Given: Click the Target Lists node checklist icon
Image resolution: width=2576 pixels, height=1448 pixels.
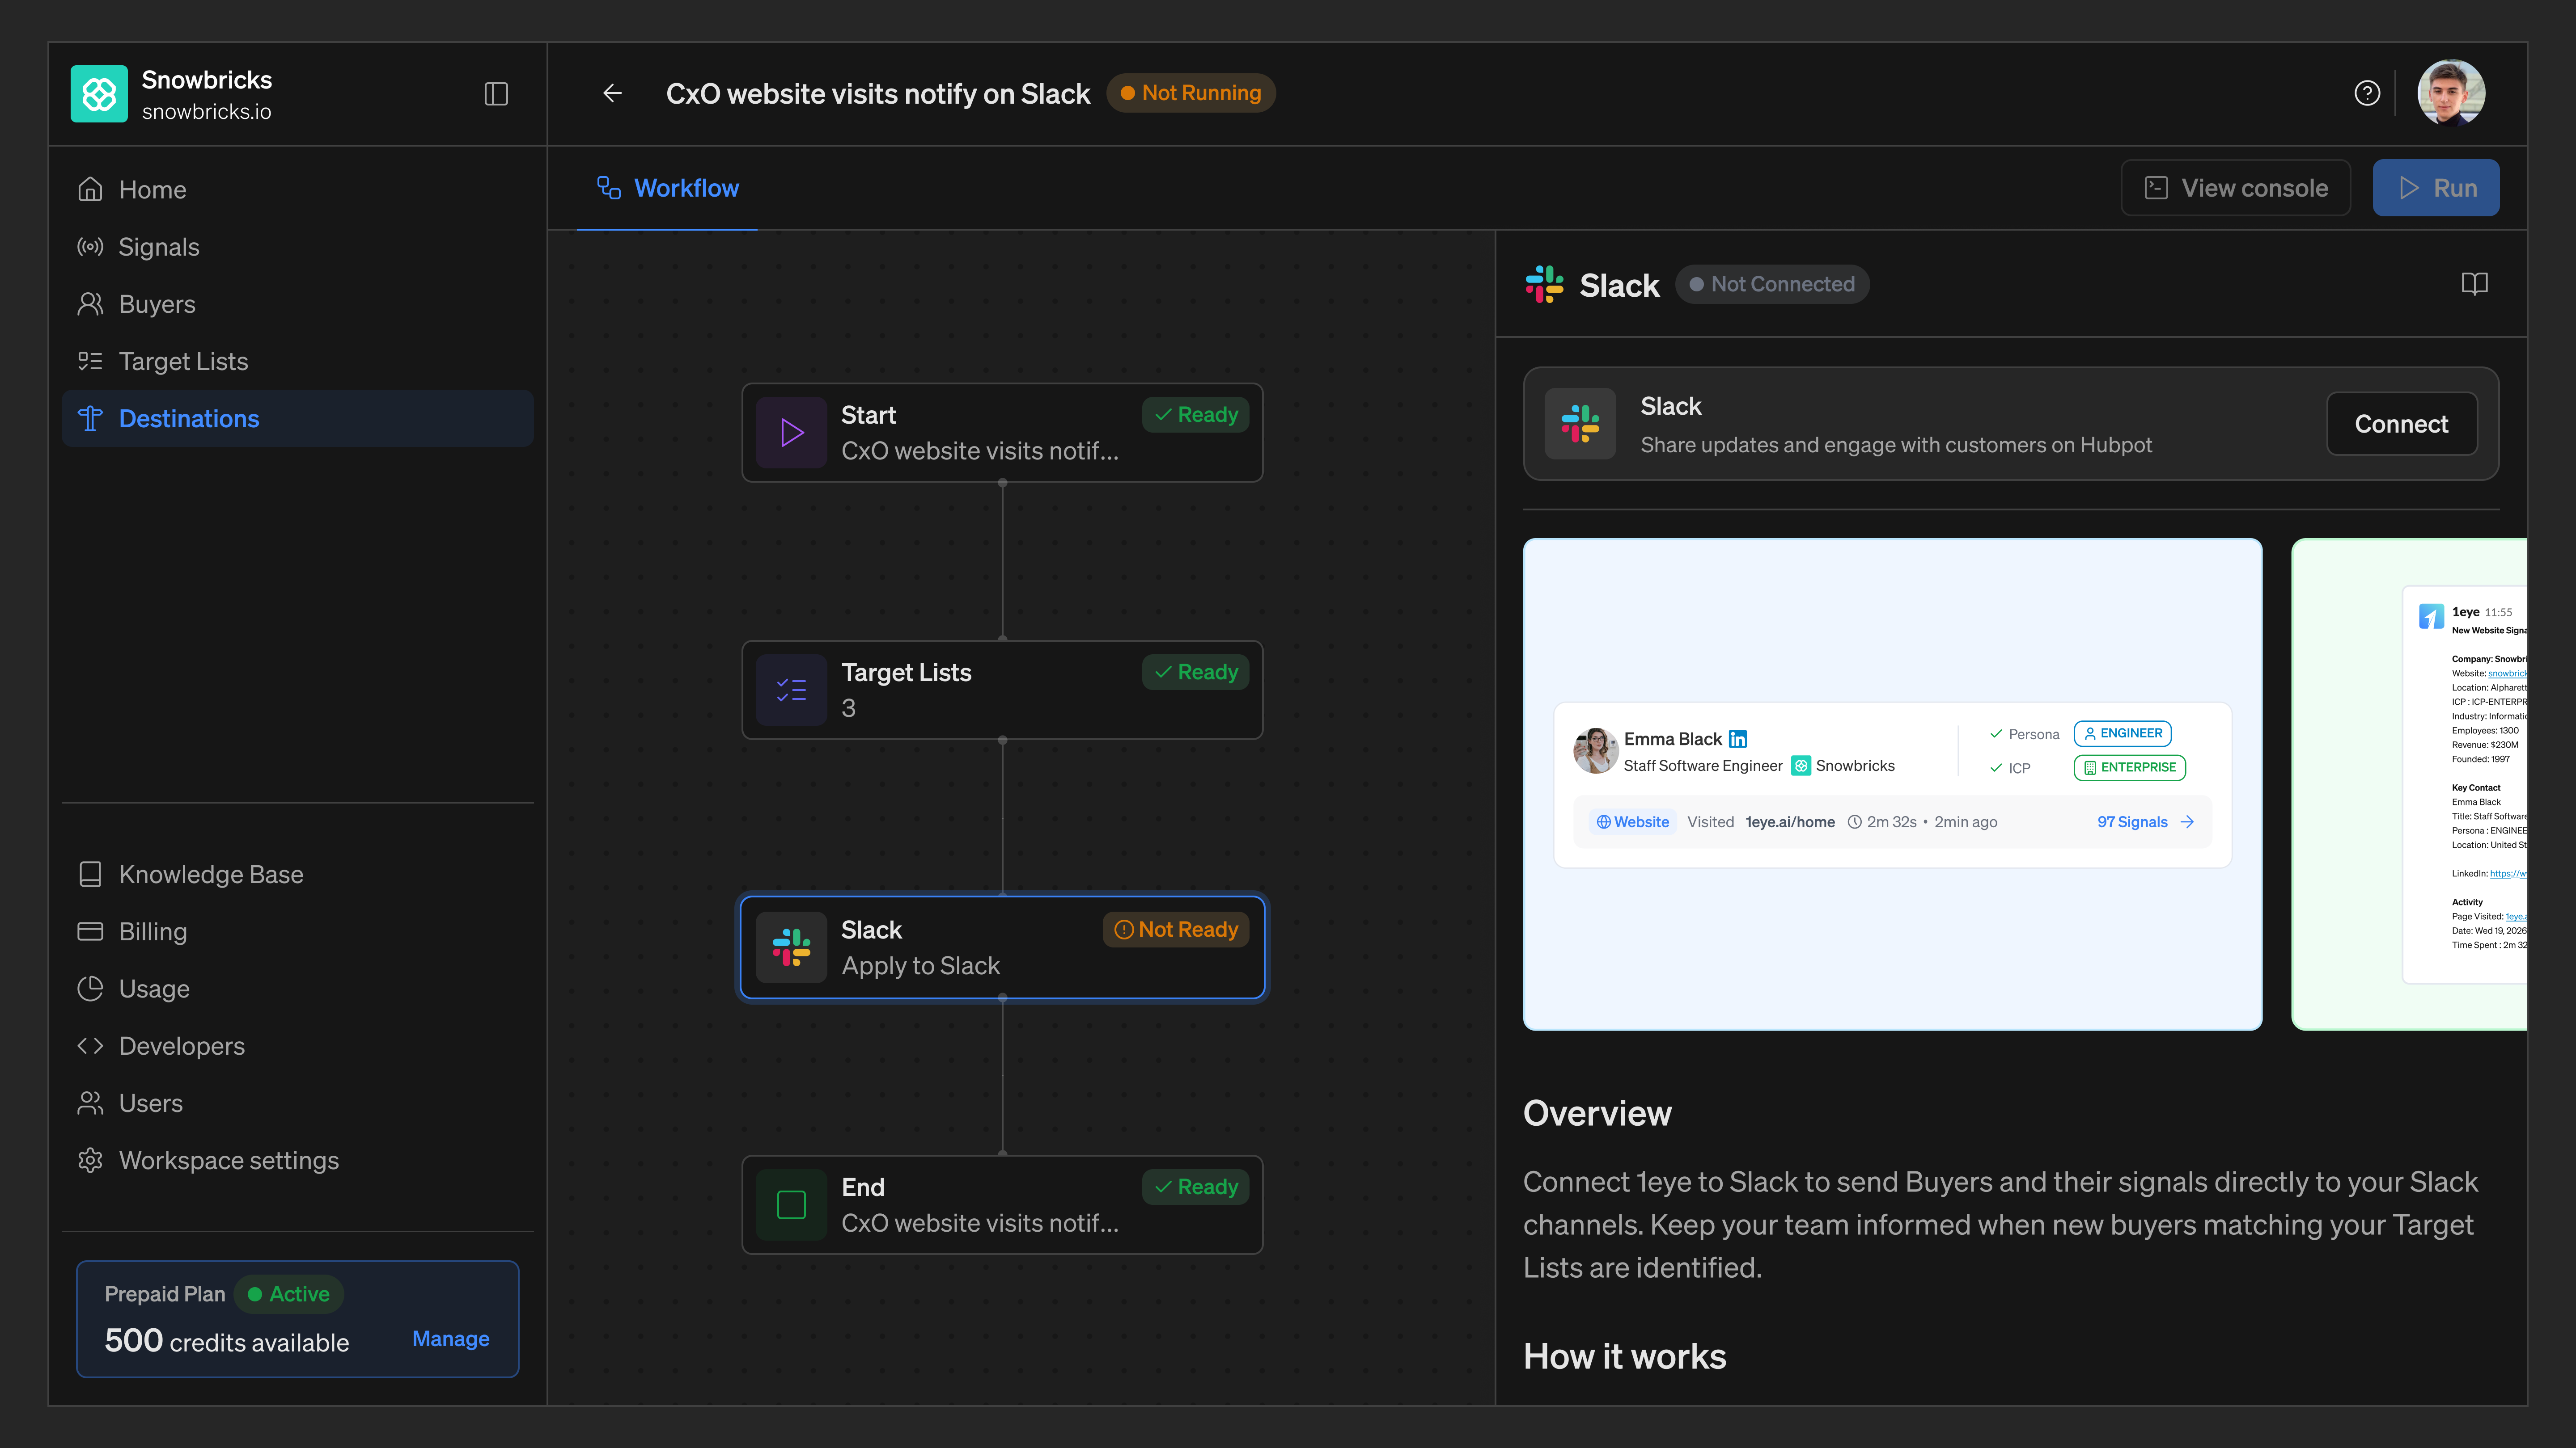Looking at the screenshot, I should pyautogui.click(x=791, y=690).
